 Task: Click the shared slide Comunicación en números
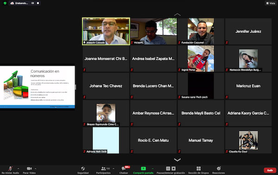(x=38, y=87)
